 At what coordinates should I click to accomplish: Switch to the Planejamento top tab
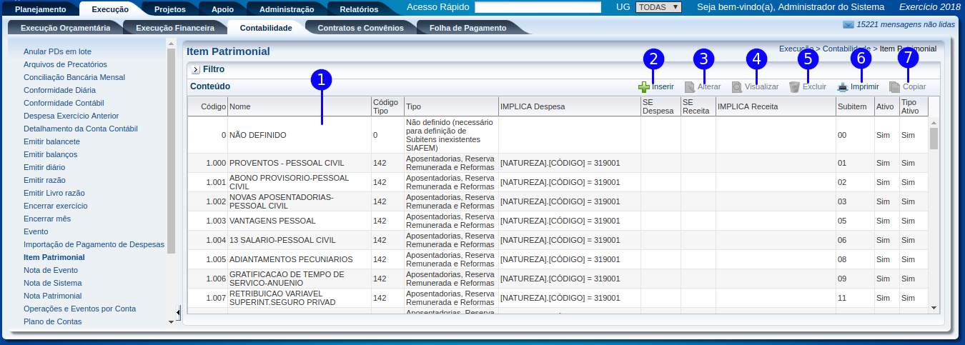click(41, 9)
